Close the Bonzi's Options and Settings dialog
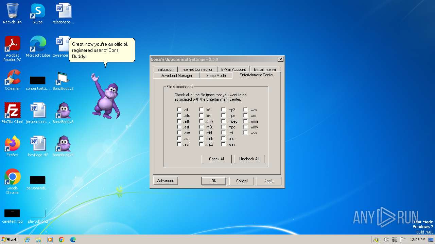 281,59
